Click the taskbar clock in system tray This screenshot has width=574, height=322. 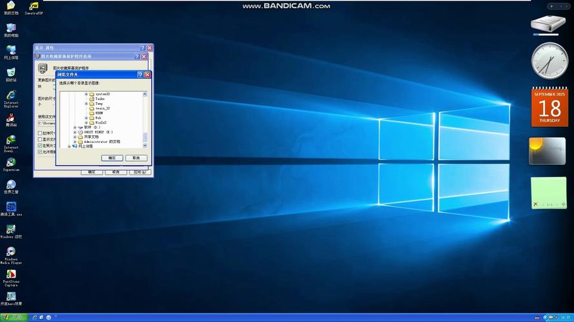pos(565,317)
